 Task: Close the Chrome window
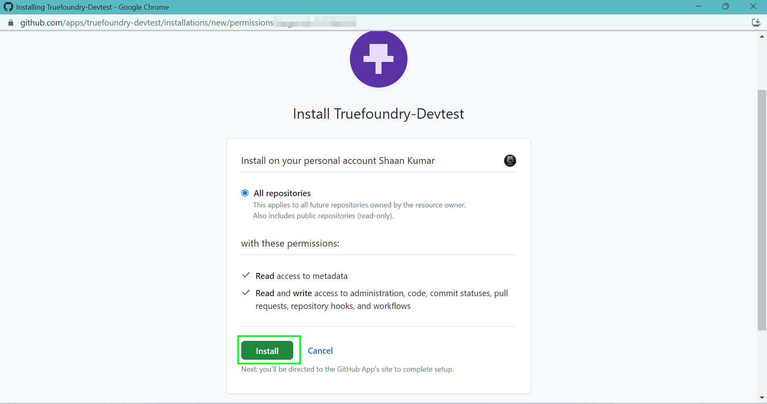click(x=753, y=7)
